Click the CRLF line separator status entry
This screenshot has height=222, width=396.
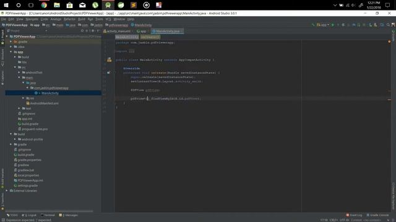334,220
